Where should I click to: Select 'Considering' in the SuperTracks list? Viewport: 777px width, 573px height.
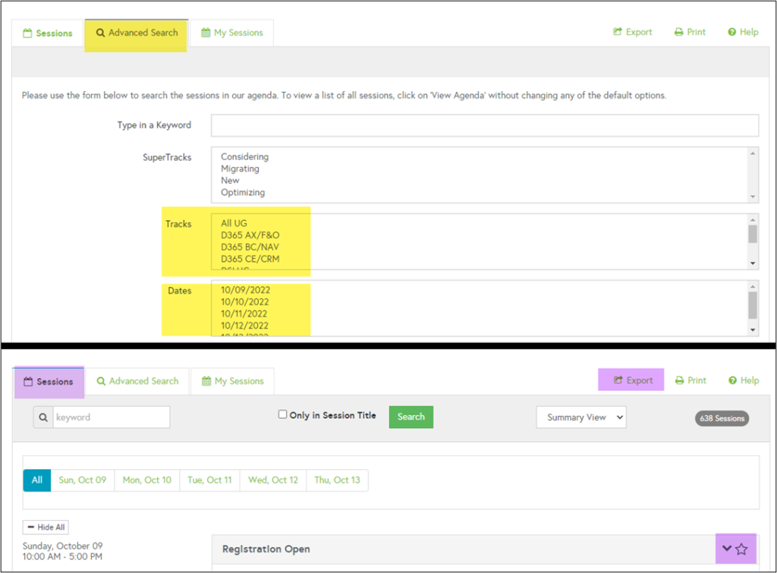245,156
